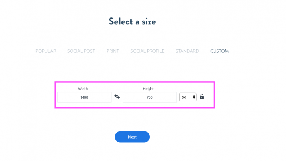
Task: Switch to the POPULAR tab
Action: pos(46,51)
